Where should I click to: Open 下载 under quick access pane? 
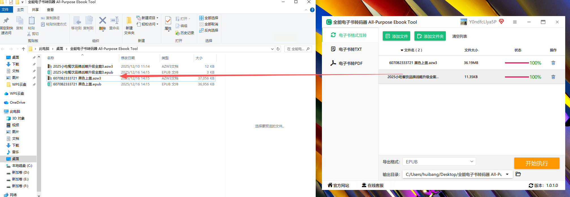coord(16,64)
